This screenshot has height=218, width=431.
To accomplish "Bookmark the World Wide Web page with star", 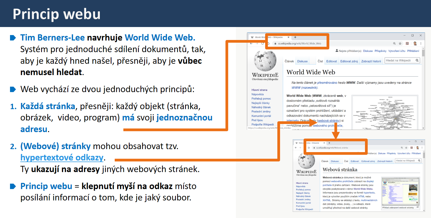I will [400, 43].
